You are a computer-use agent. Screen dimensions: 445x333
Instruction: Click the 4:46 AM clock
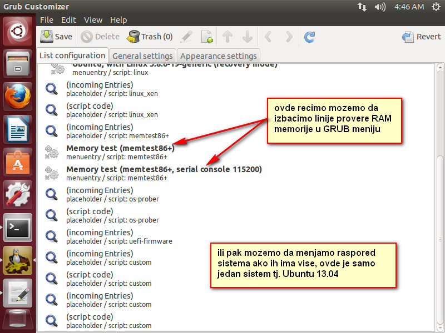click(x=409, y=7)
